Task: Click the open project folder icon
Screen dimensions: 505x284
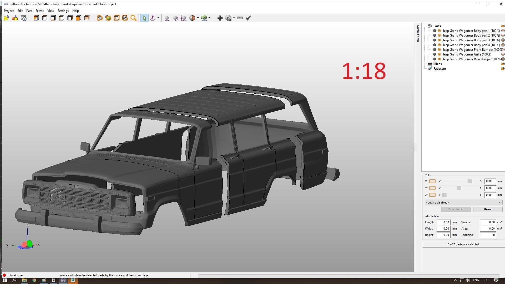Action: click(x=7, y=18)
